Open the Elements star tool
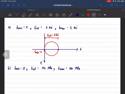Viewport: 125px width, 94px height. [x=51, y=15]
